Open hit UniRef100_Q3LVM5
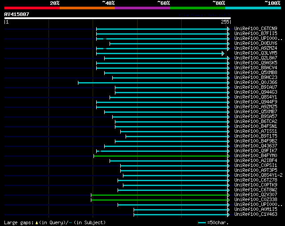This screenshot has width=285, height=226. click(x=256, y=53)
